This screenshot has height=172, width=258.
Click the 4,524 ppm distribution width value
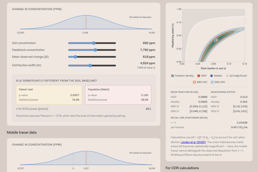click(148, 63)
